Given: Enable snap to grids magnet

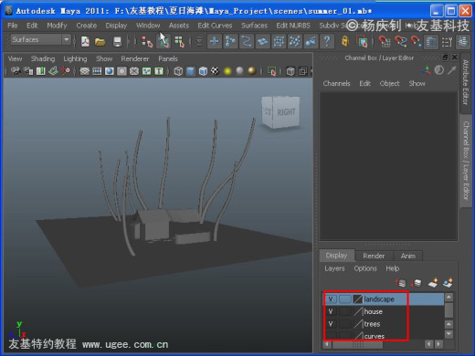Looking at the screenshot, I should pyautogui.click(x=384, y=41).
